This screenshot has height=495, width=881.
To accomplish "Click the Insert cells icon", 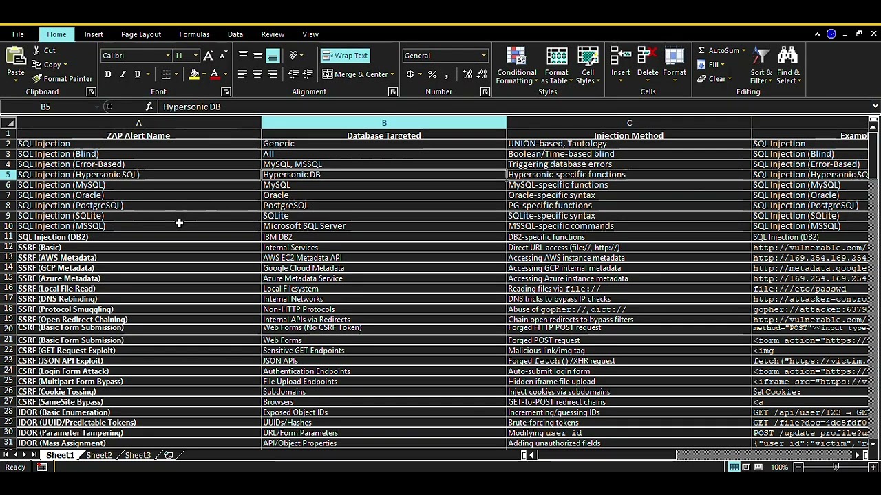I will coord(620,56).
